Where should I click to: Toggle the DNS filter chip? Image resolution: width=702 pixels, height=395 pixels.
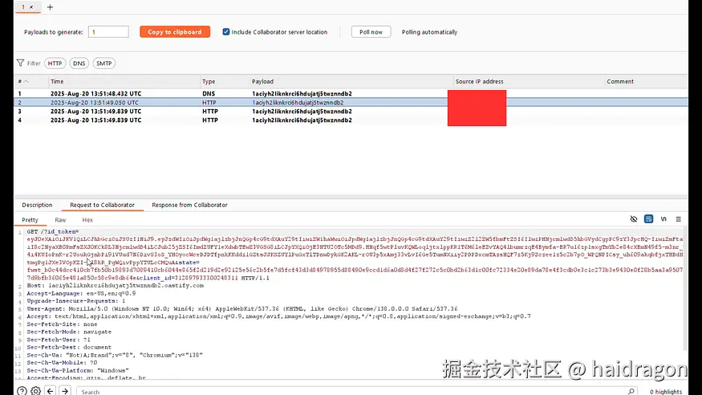tap(79, 63)
